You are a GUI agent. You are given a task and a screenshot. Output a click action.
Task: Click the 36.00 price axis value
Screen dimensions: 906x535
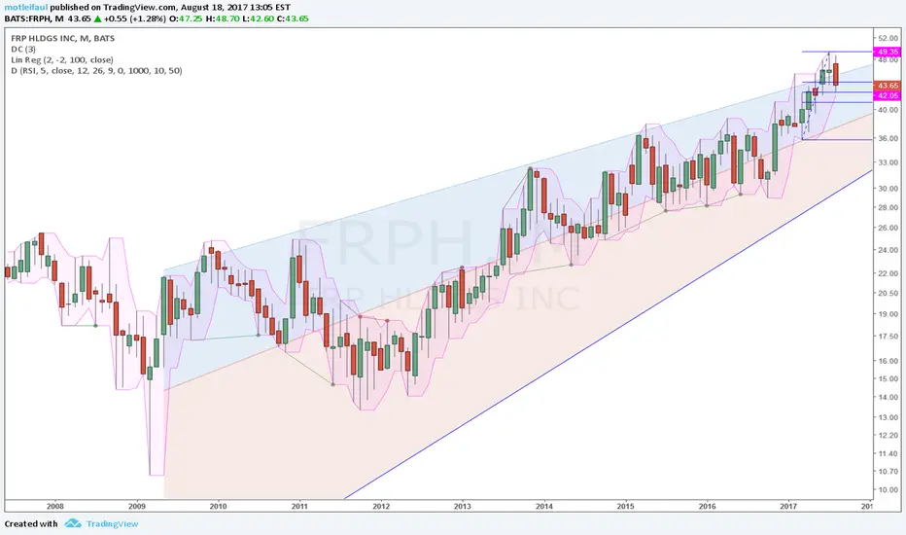[x=889, y=138]
